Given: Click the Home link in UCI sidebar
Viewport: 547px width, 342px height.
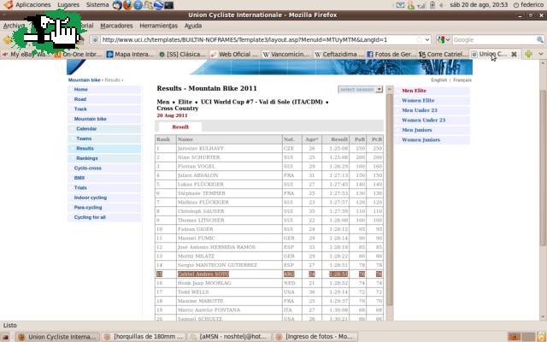Looking at the screenshot, I should pos(80,89).
